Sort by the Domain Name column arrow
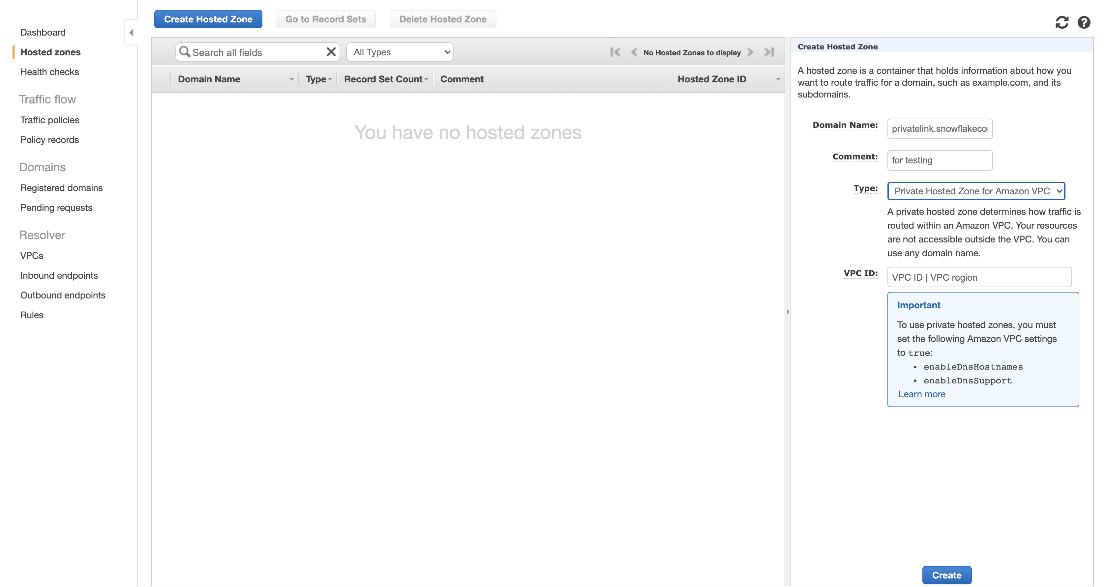Screen dimensions: 1107x587 [291, 79]
